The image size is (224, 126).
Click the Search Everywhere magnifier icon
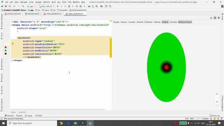point(110,6)
